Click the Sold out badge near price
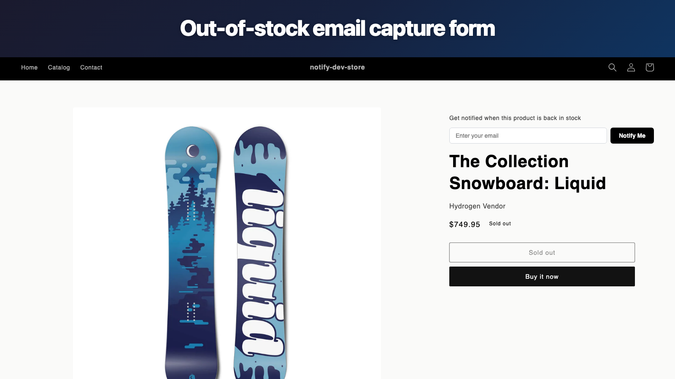Image resolution: width=675 pixels, height=379 pixels. [x=500, y=224]
